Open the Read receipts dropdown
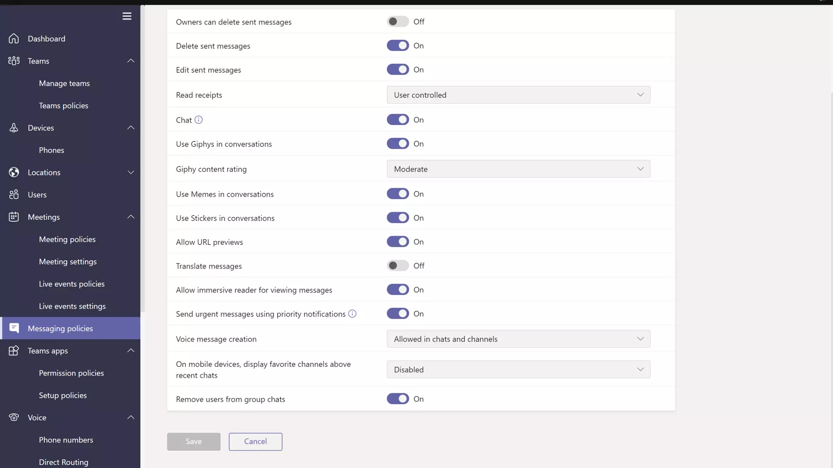 (x=518, y=95)
